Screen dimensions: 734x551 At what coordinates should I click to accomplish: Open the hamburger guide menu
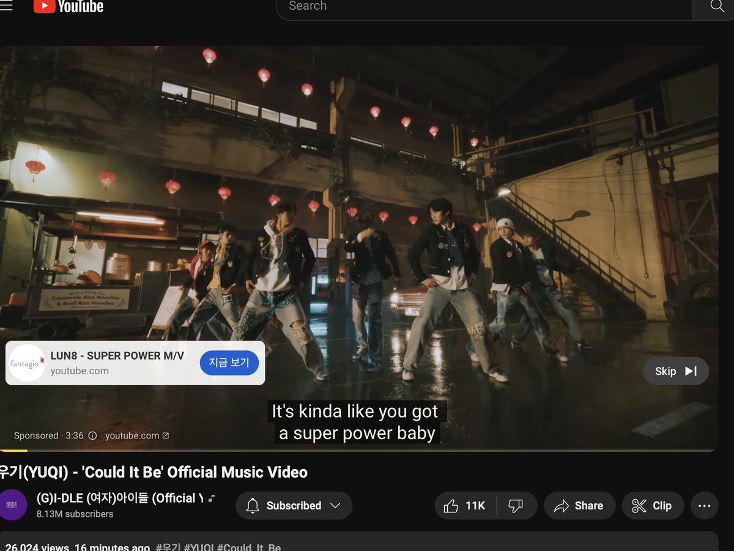6,6
